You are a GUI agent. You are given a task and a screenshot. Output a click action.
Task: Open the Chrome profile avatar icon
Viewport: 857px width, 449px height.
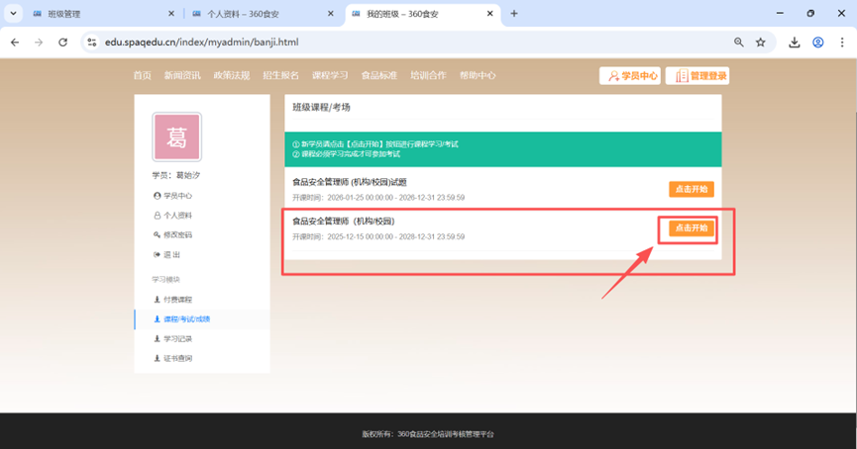click(x=818, y=43)
